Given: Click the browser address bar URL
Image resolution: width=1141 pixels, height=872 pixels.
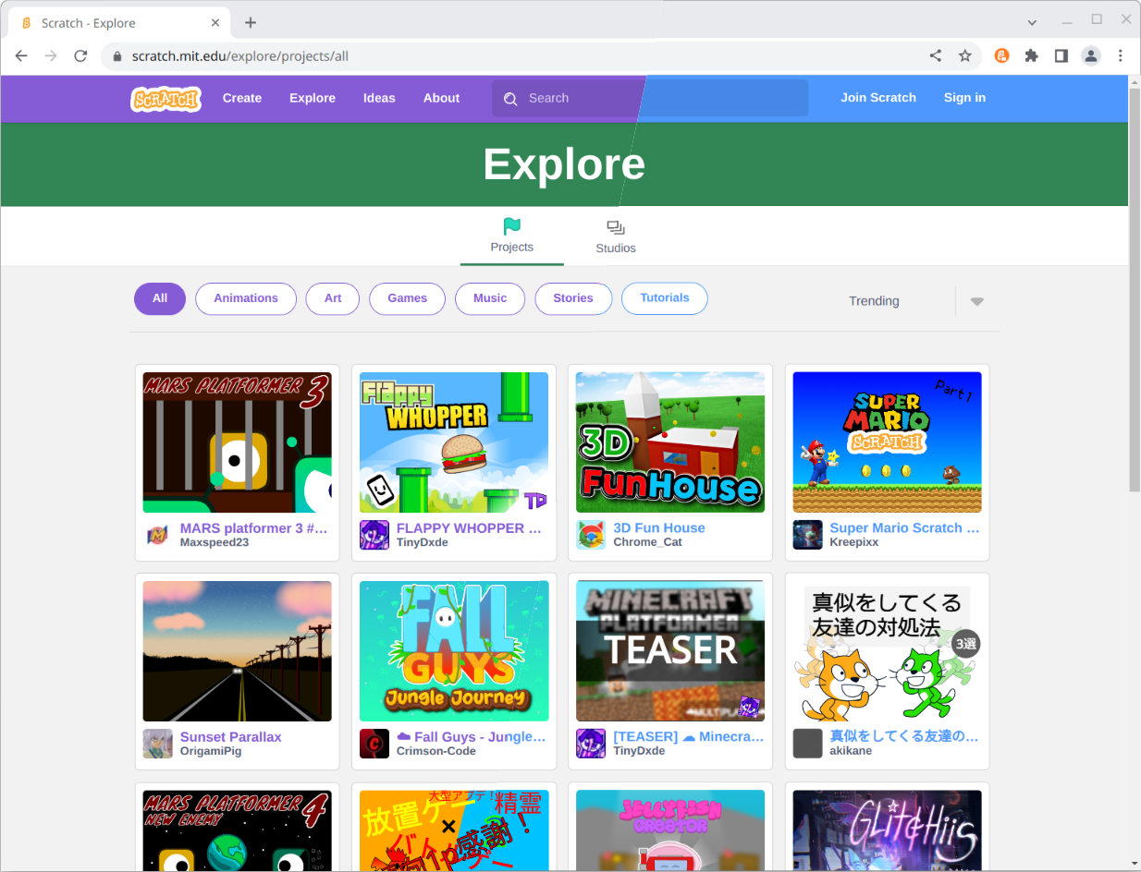Looking at the screenshot, I should pos(240,56).
